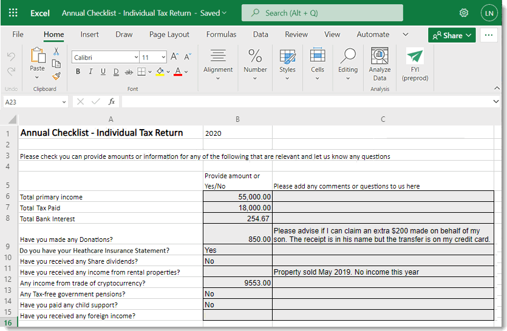This screenshot has width=507, height=331.
Task: Open the Cells group
Action: 318,64
